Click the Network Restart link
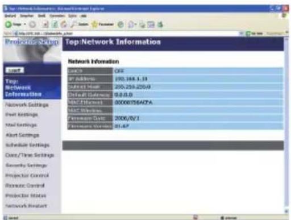 [x=26, y=206]
